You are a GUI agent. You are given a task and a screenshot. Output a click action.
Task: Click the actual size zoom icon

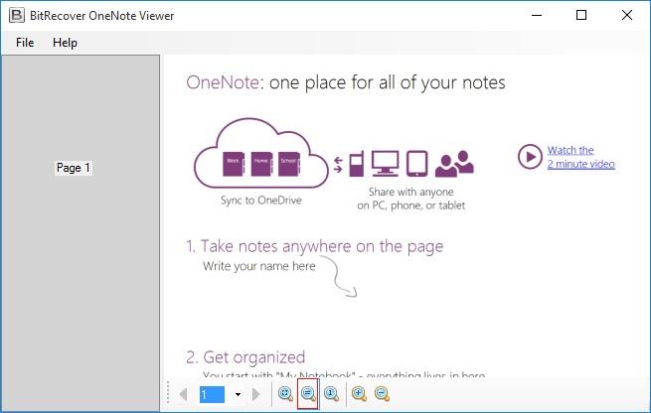coord(331,393)
